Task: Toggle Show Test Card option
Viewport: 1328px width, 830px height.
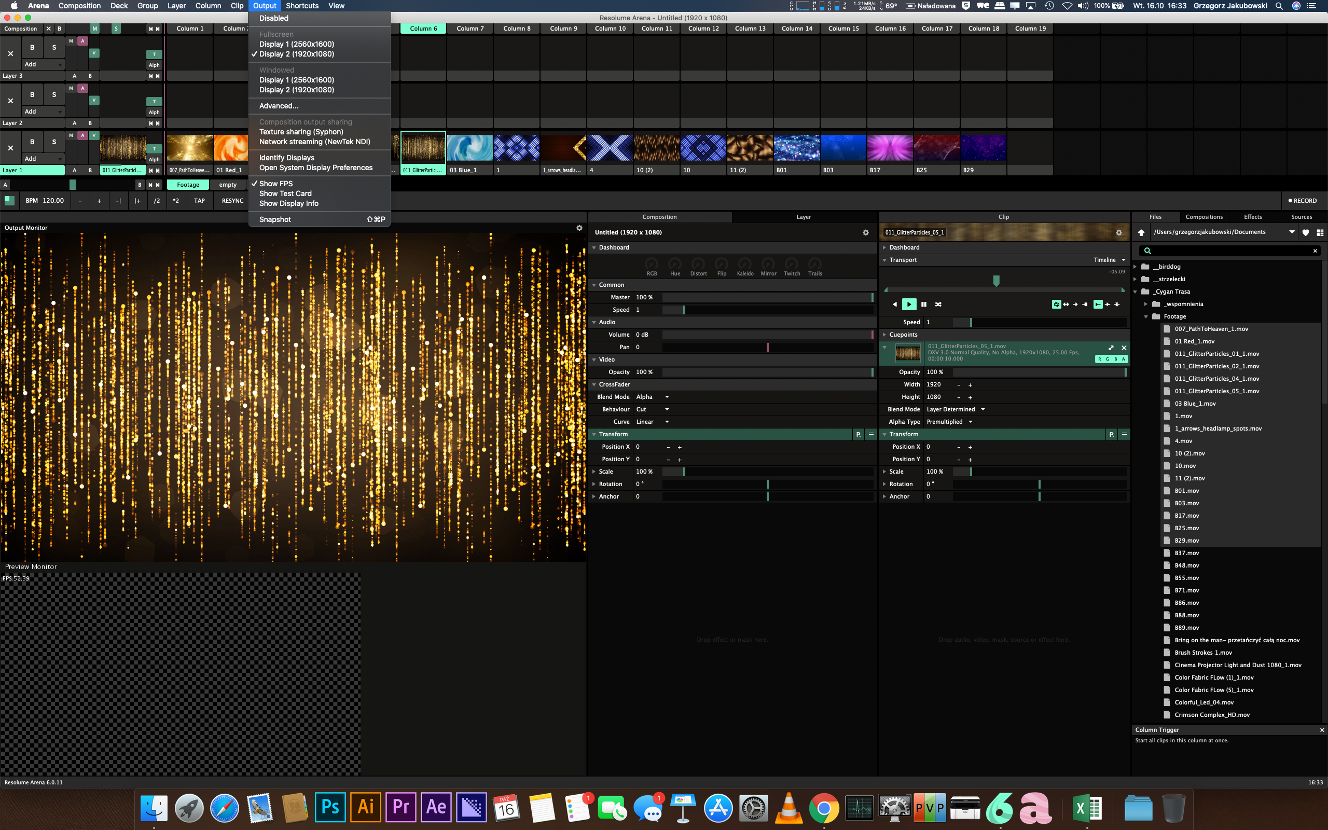Action: (x=285, y=193)
